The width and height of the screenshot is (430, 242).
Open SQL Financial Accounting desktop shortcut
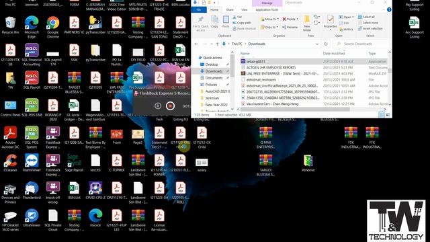pos(32,54)
